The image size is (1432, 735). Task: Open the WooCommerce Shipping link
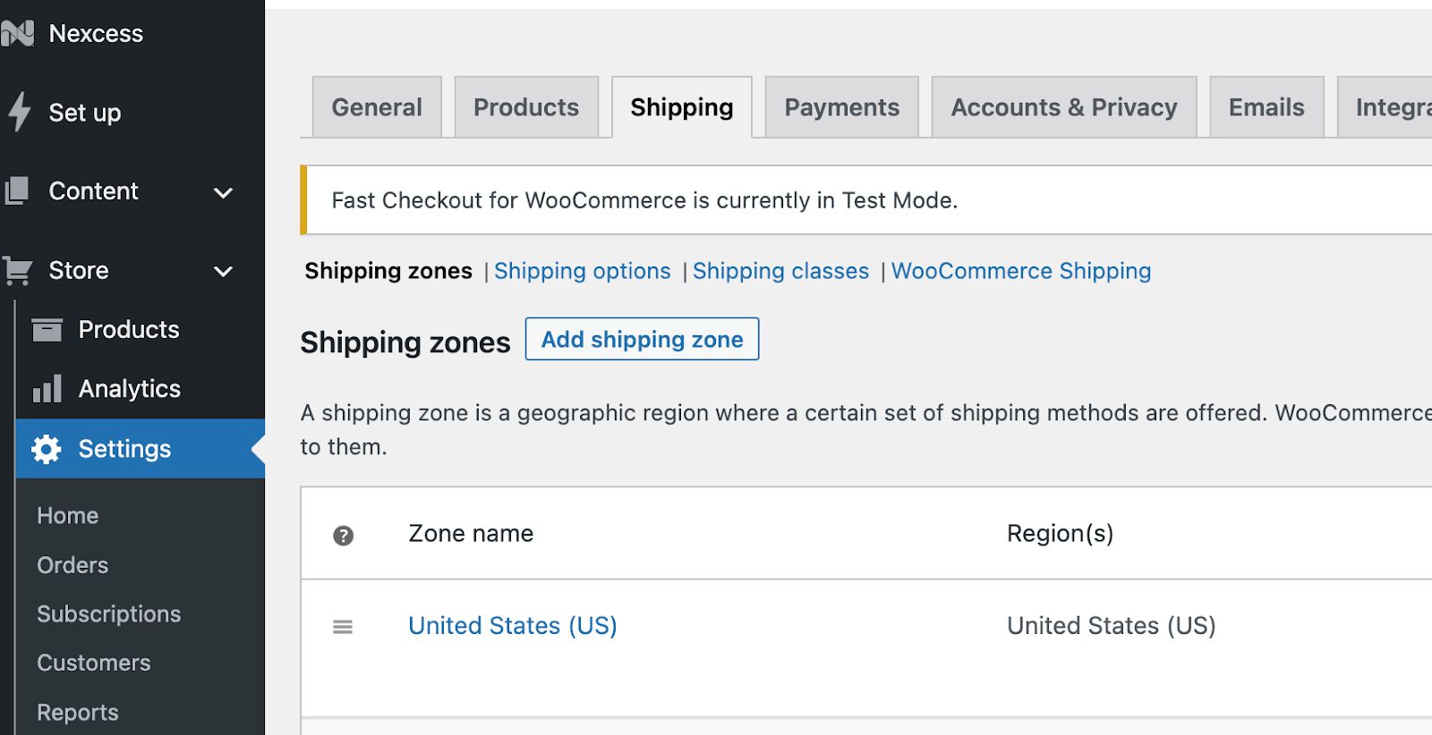[1020, 271]
